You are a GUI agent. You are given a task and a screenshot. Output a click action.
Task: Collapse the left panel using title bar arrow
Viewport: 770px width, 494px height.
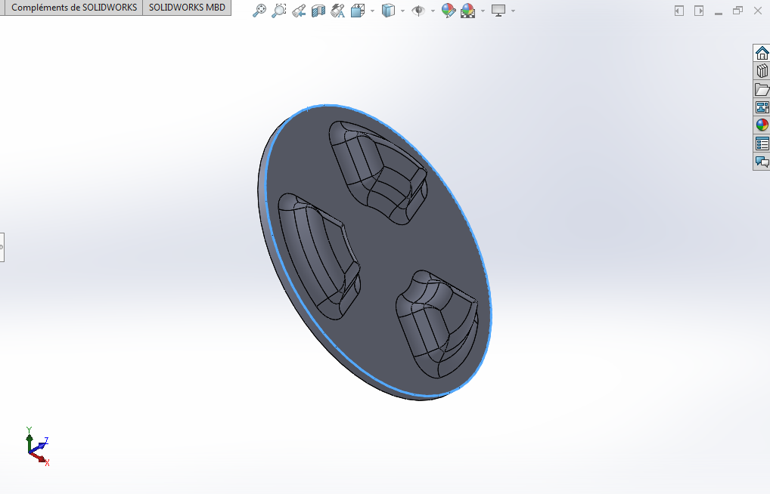(x=679, y=11)
